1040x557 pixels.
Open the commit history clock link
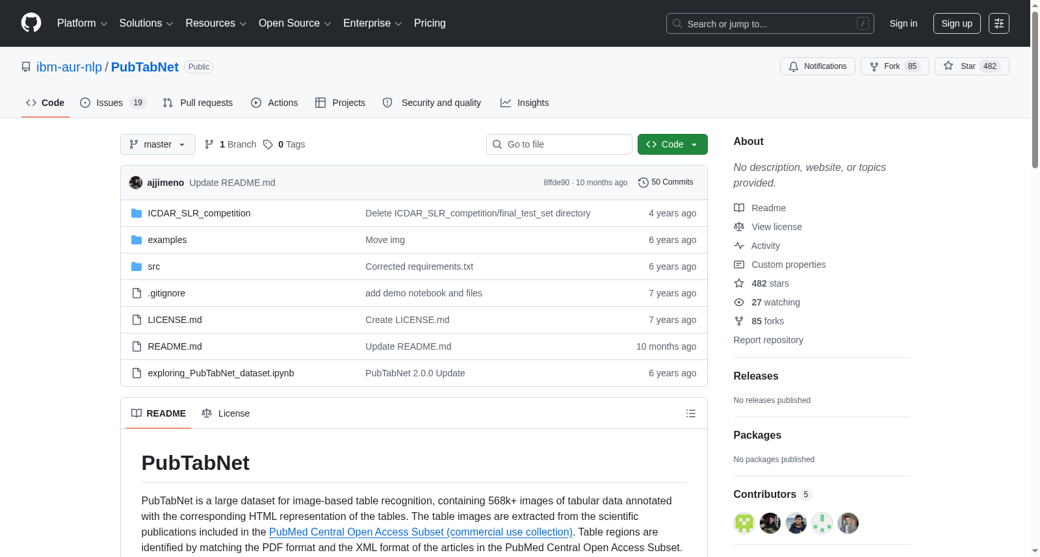[x=666, y=183]
